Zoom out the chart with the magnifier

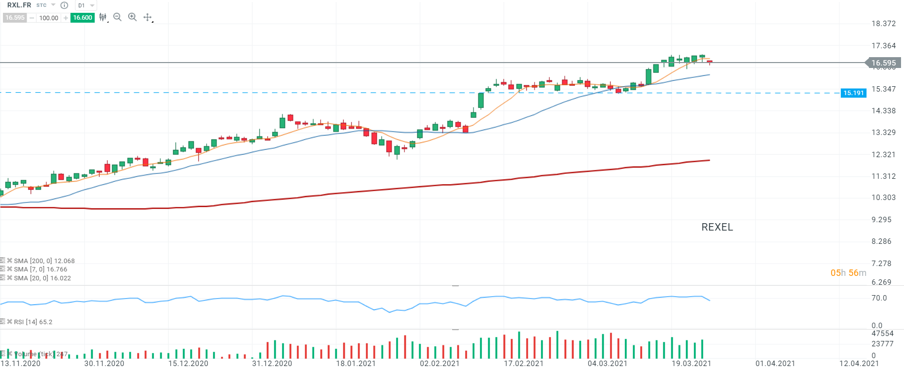click(117, 17)
